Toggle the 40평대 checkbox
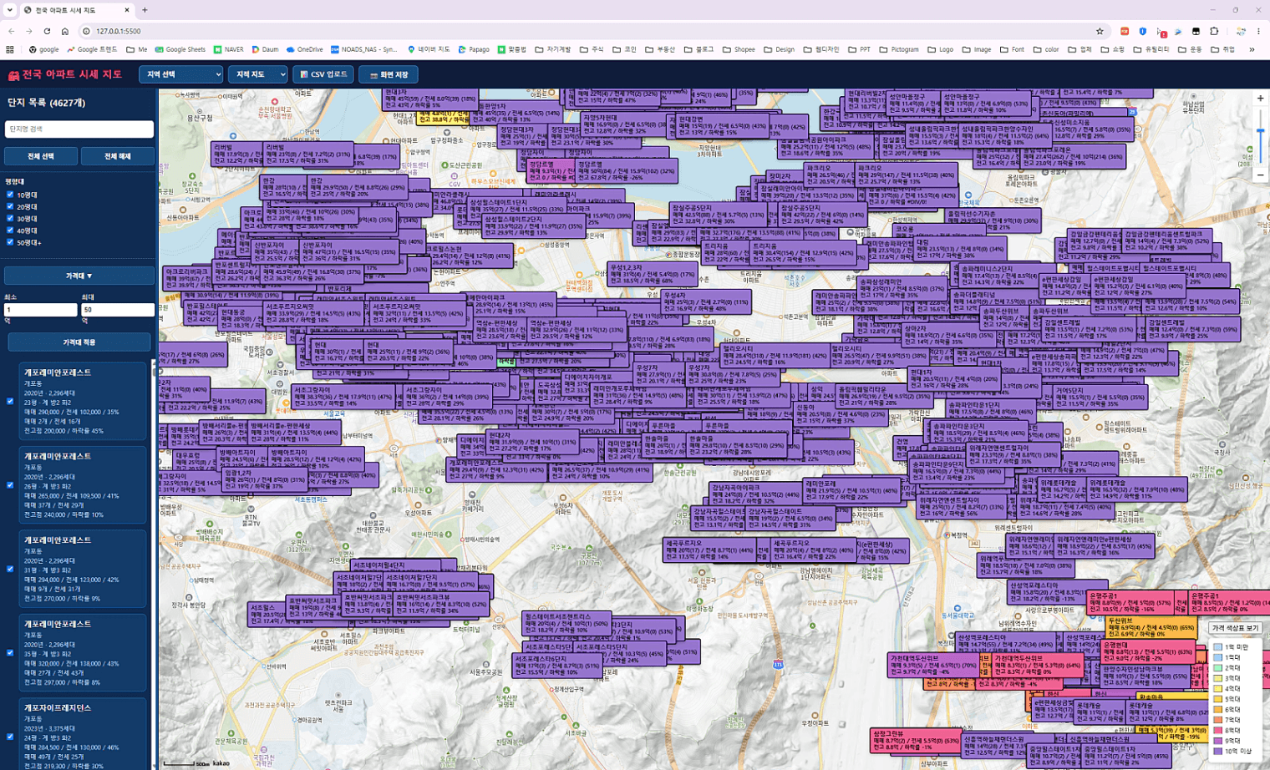 [10, 230]
